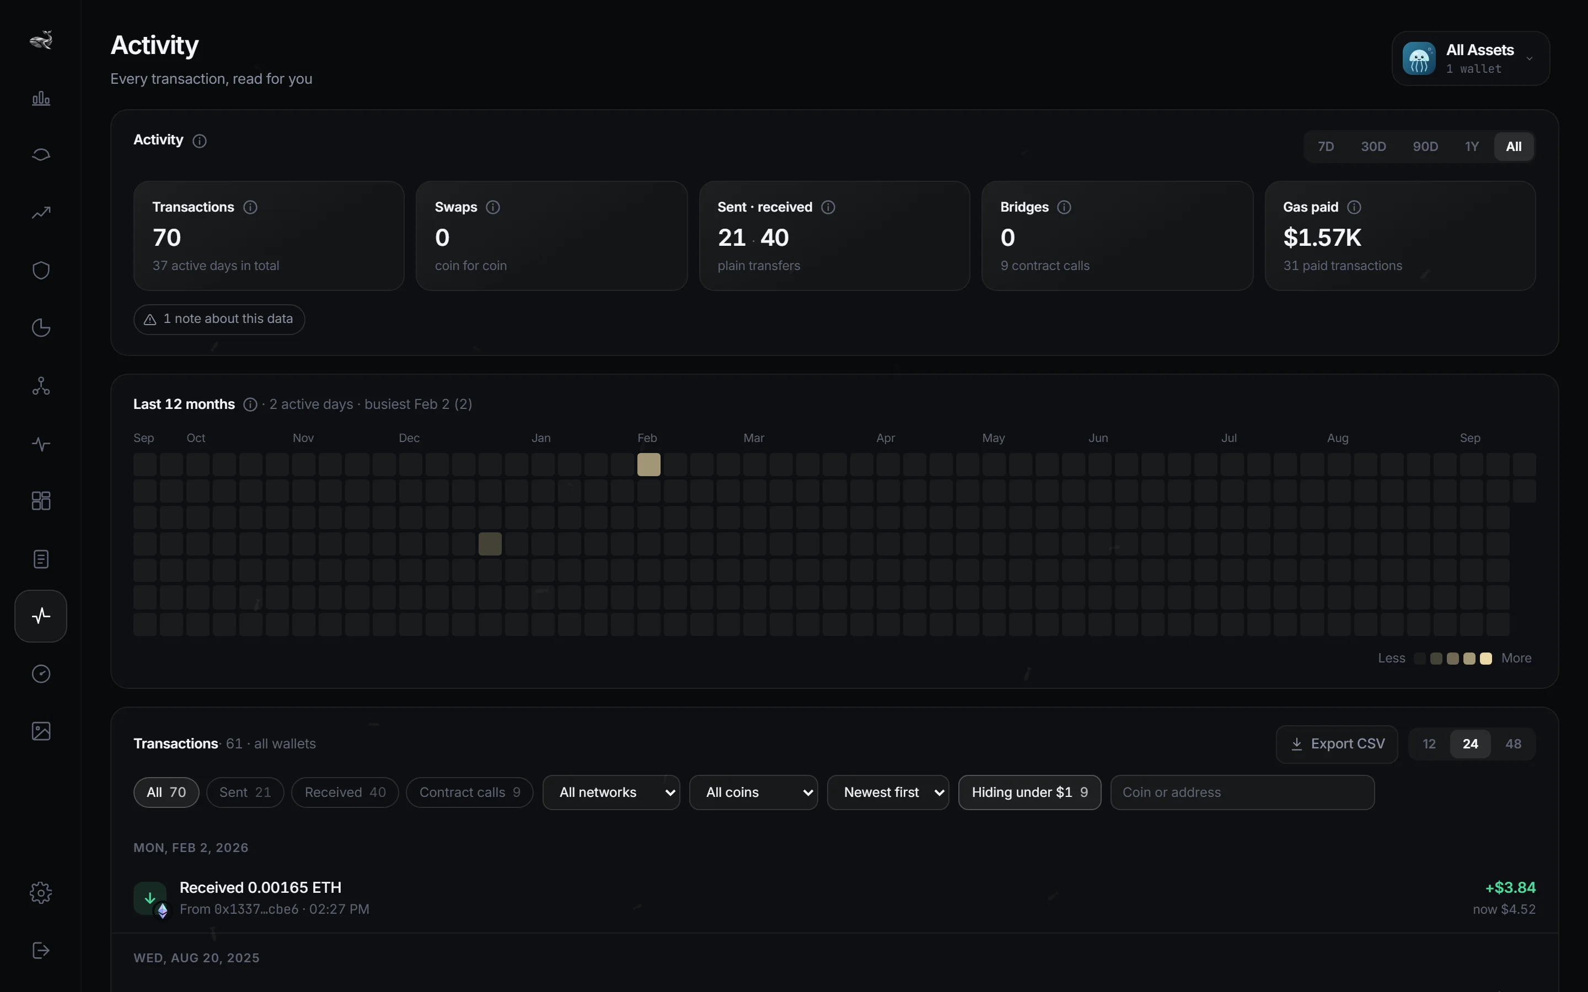Image resolution: width=1588 pixels, height=992 pixels.
Task: Click info icon next to Activity heading
Action: coord(200,141)
